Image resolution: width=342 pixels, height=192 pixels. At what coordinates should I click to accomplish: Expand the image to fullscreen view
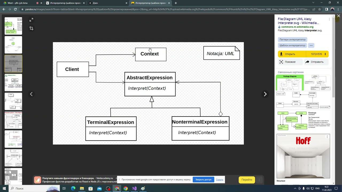[x=31, y=20]
